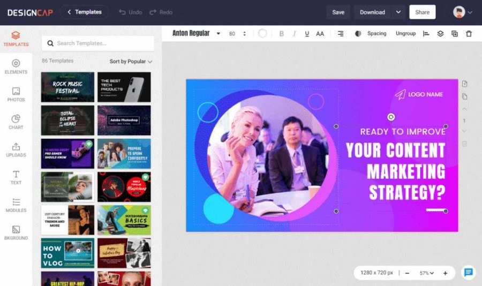Click the rotate handle above the text
This screenshot has height=286, width=482.
point(391,117)
